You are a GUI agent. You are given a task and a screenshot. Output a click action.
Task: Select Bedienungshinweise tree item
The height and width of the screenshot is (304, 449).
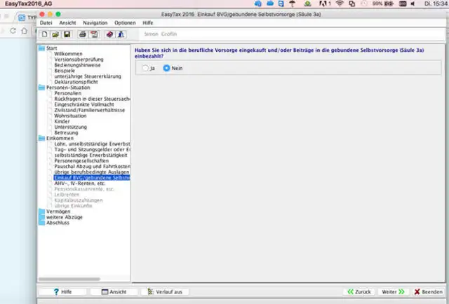(x=77, y=65)
